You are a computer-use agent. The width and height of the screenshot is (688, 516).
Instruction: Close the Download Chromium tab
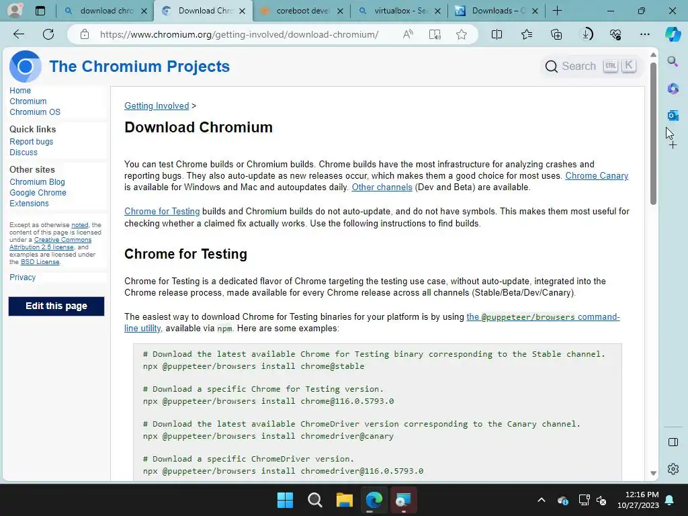click(x=242, y=11)
